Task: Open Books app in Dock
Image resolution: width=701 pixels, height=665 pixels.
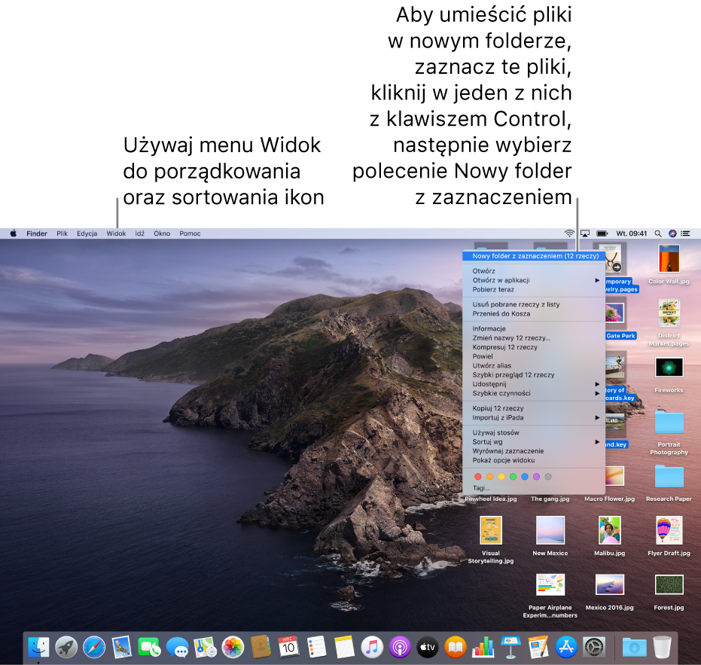Action: (455, 647)
